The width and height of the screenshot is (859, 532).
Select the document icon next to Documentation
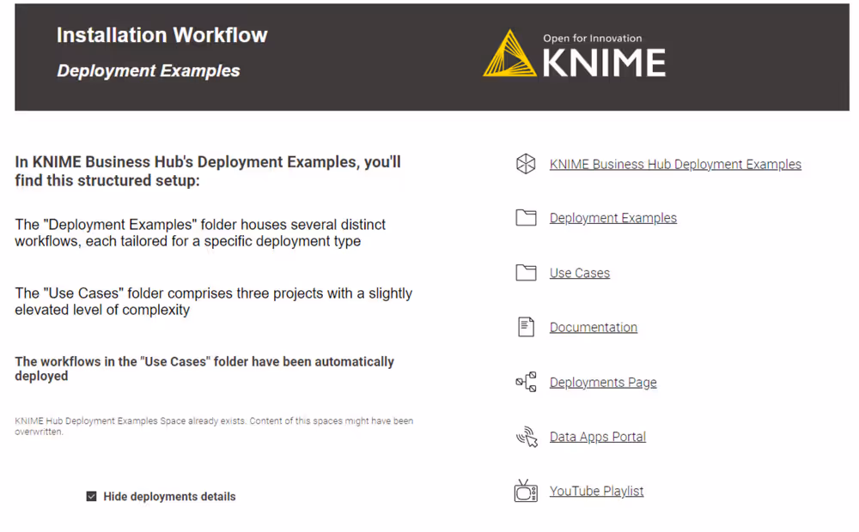point(526,327)
